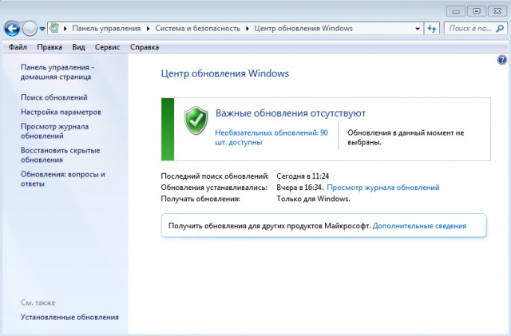This screenshot has height=336, width=511.
Task: Open Просмотр журнала обновлений in sidebar
Action: point(55,131)
